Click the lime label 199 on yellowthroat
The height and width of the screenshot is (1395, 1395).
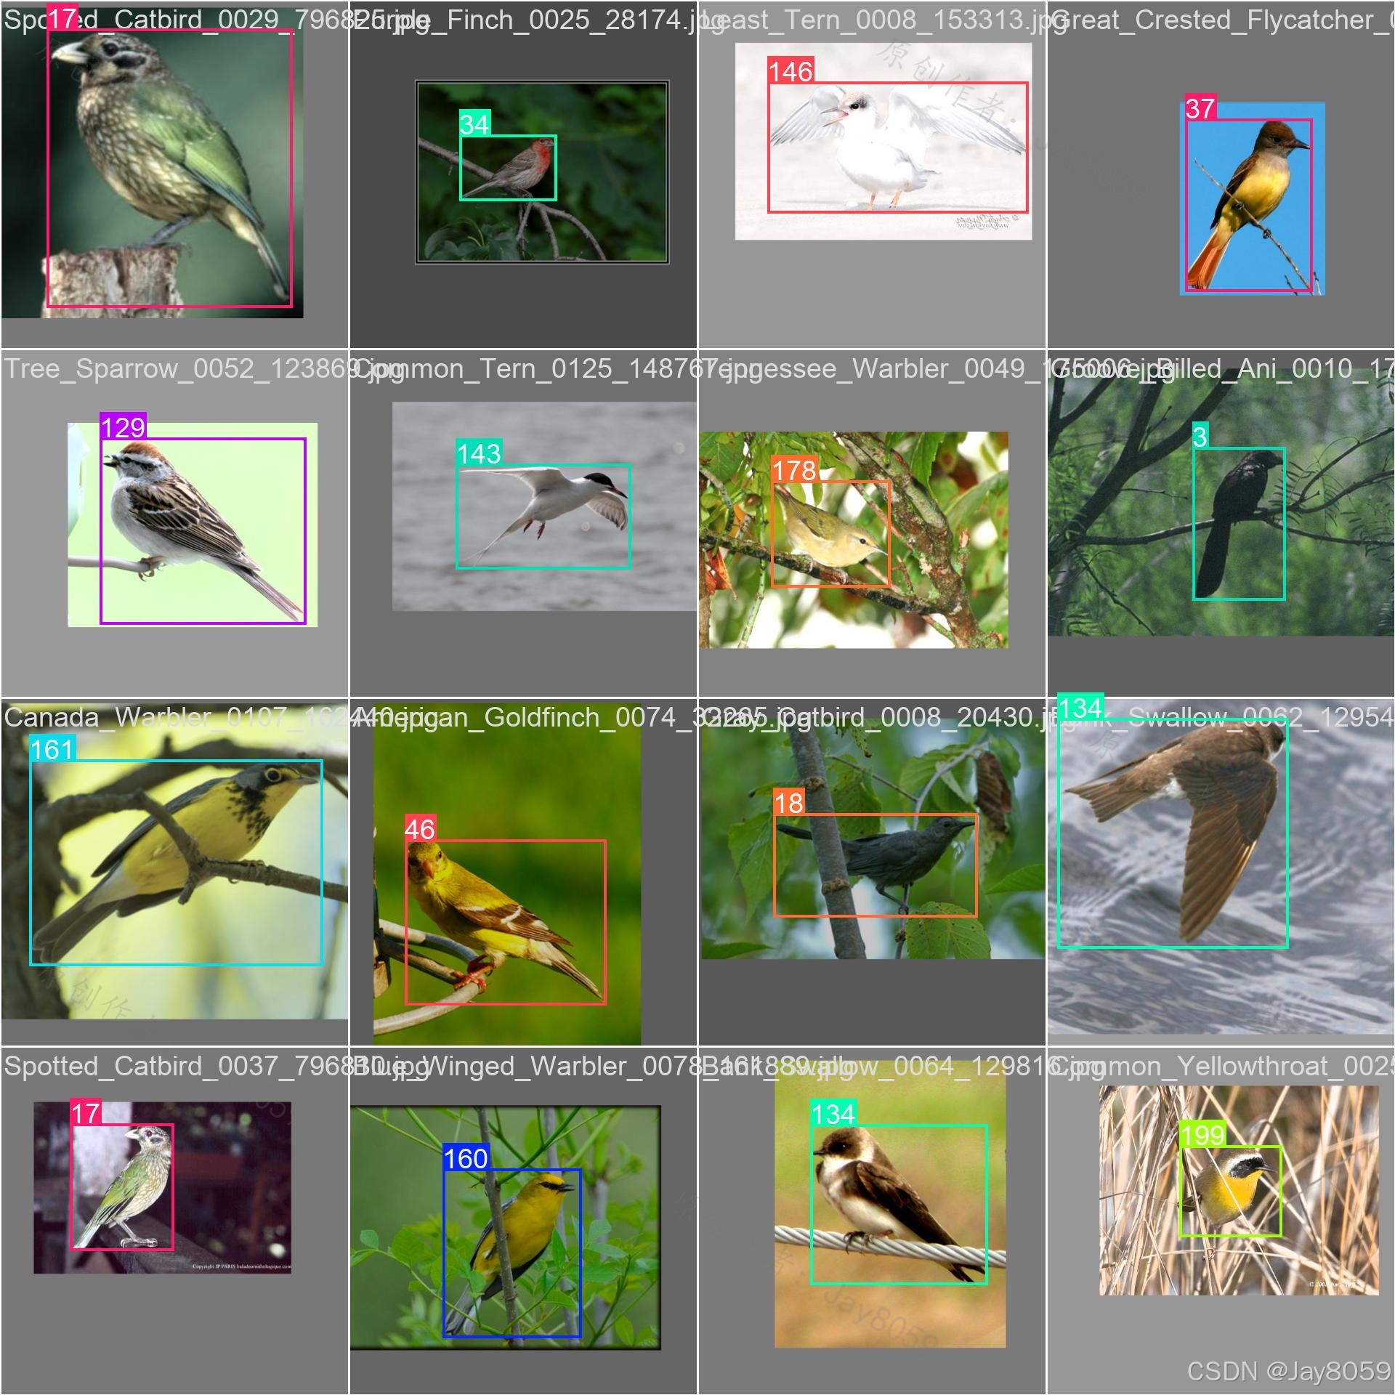click(x=1202, y=1134)
